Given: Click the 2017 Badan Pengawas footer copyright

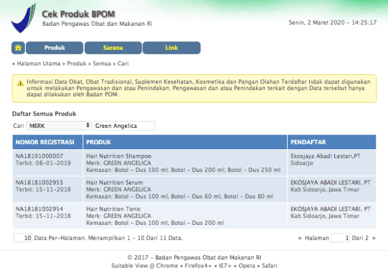Looking at the screenshot, I should [x=194, y=257].
